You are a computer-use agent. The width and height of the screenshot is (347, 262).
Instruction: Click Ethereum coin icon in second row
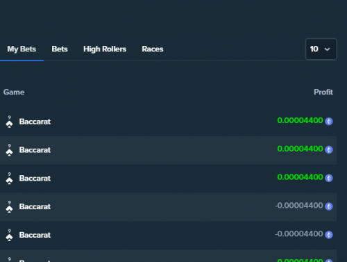[329, 149]
